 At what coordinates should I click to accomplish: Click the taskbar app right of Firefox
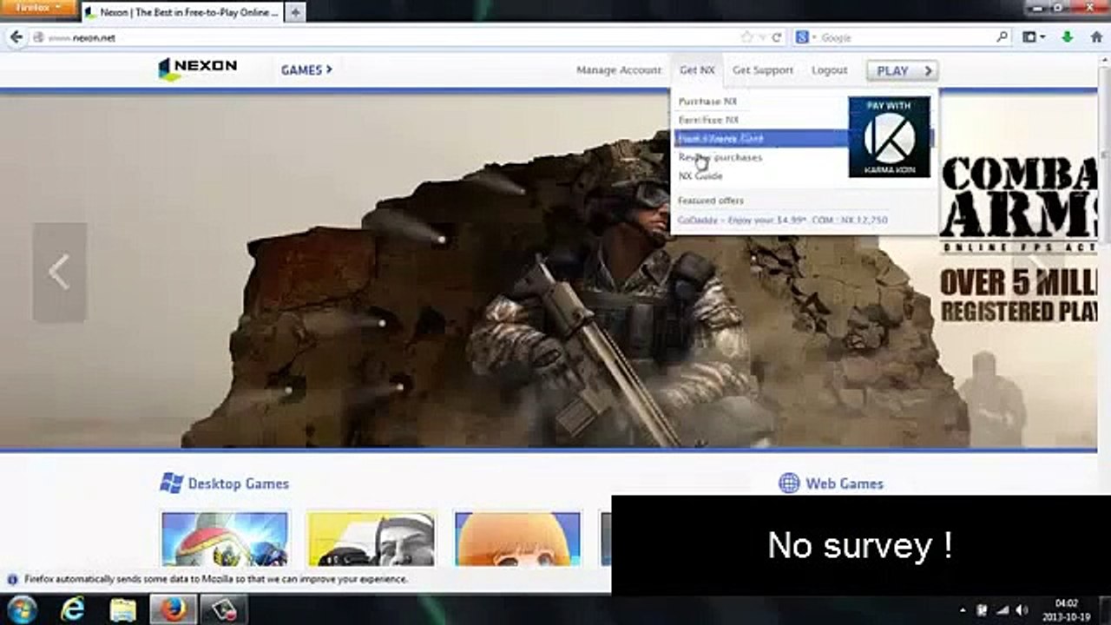pos(223,609)
